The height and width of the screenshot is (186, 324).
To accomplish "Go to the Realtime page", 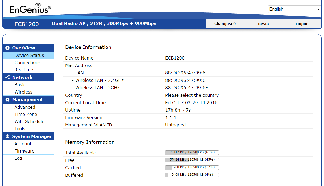I will (28, 70).
